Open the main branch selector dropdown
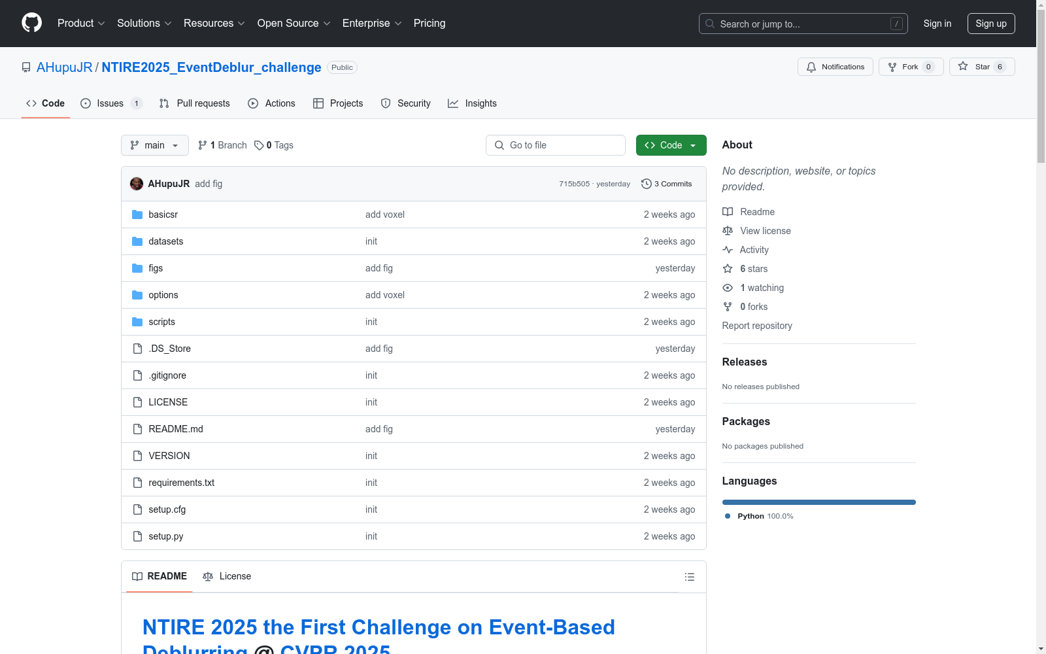 (155, 145)
